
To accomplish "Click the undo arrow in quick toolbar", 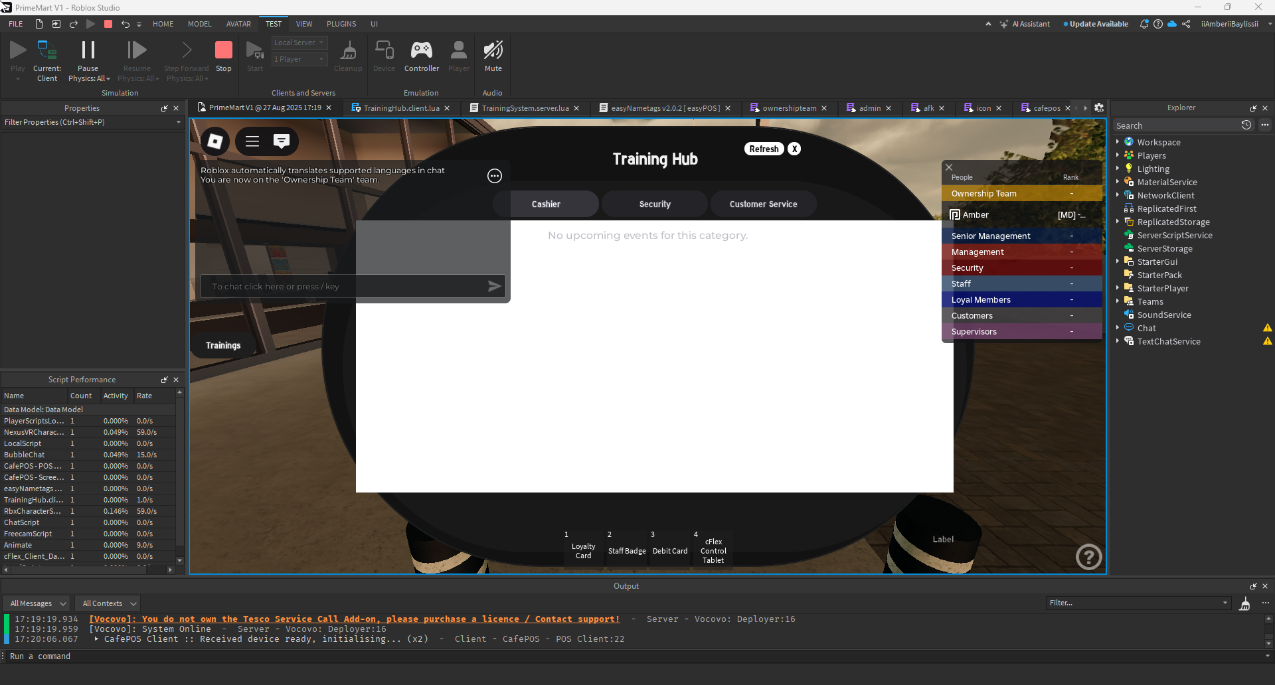I will coord(126,24).
